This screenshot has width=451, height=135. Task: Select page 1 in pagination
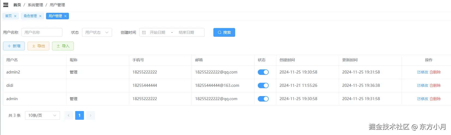coord(80,115)
